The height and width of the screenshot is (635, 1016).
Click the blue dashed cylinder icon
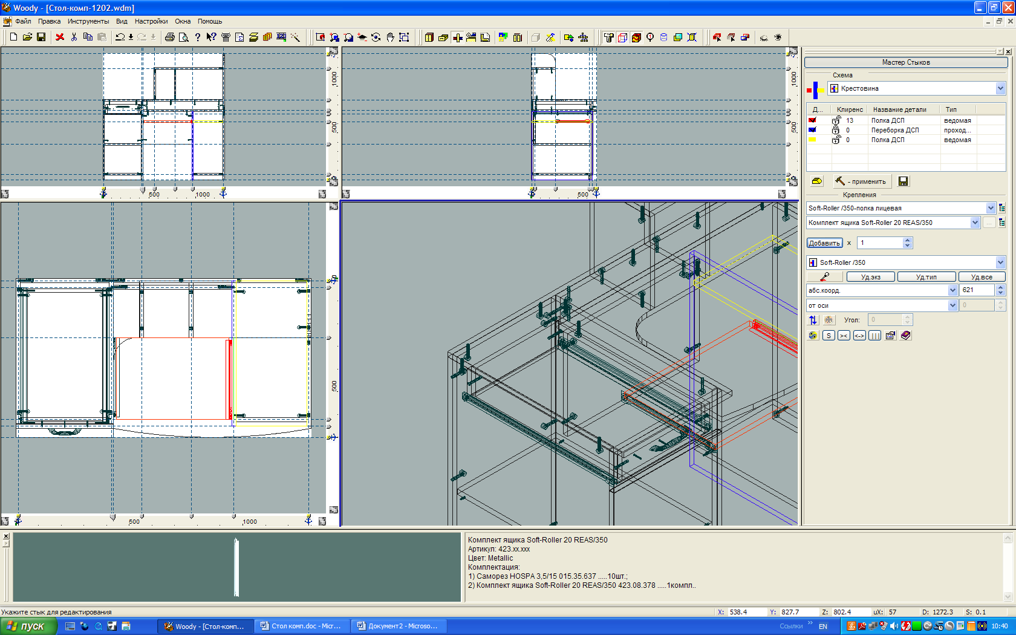coord(664,37)
